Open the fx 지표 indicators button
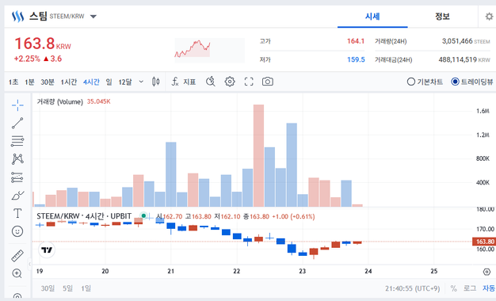496x301 pixels. coord(184,82)
